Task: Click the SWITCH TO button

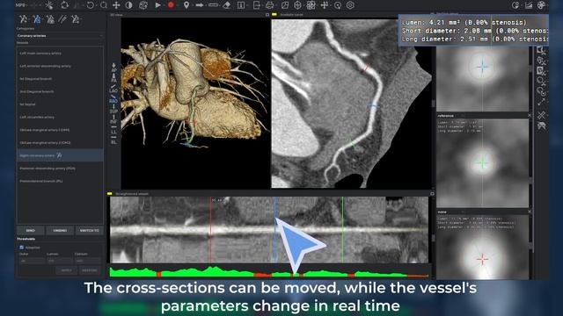Action: (x=90, y=230)
